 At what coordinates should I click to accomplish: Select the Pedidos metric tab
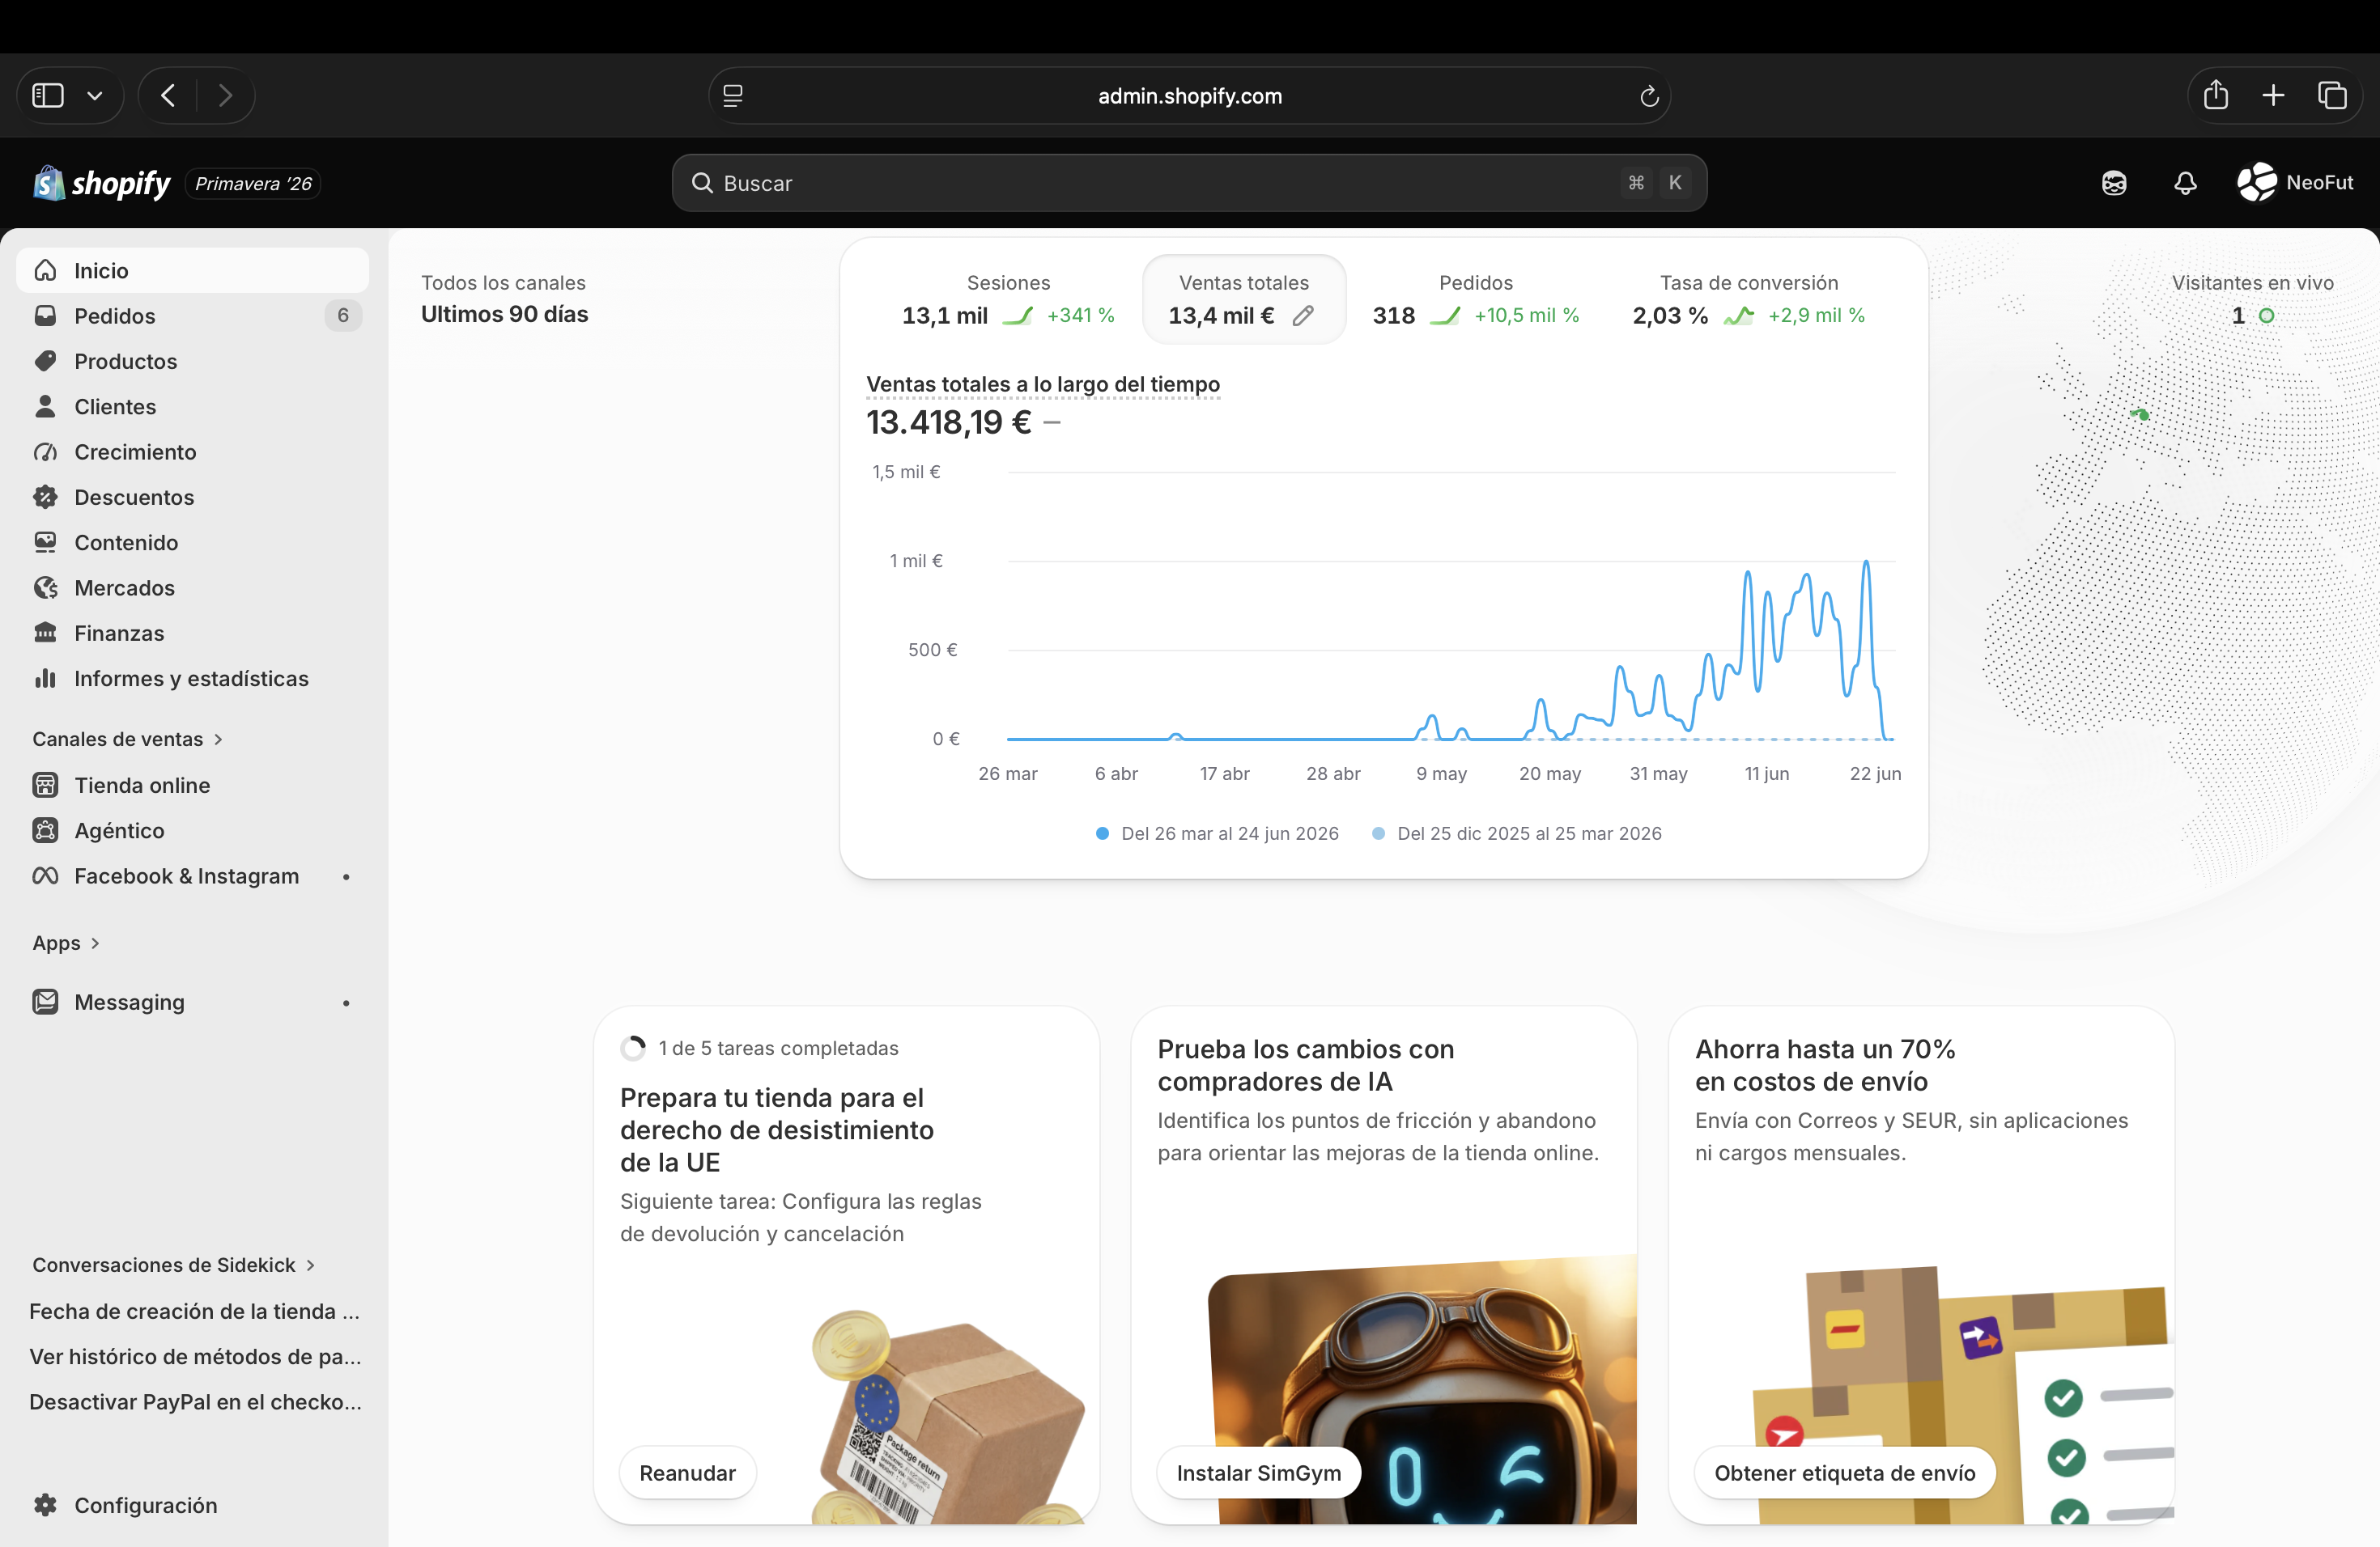[x=1476, y=299]
